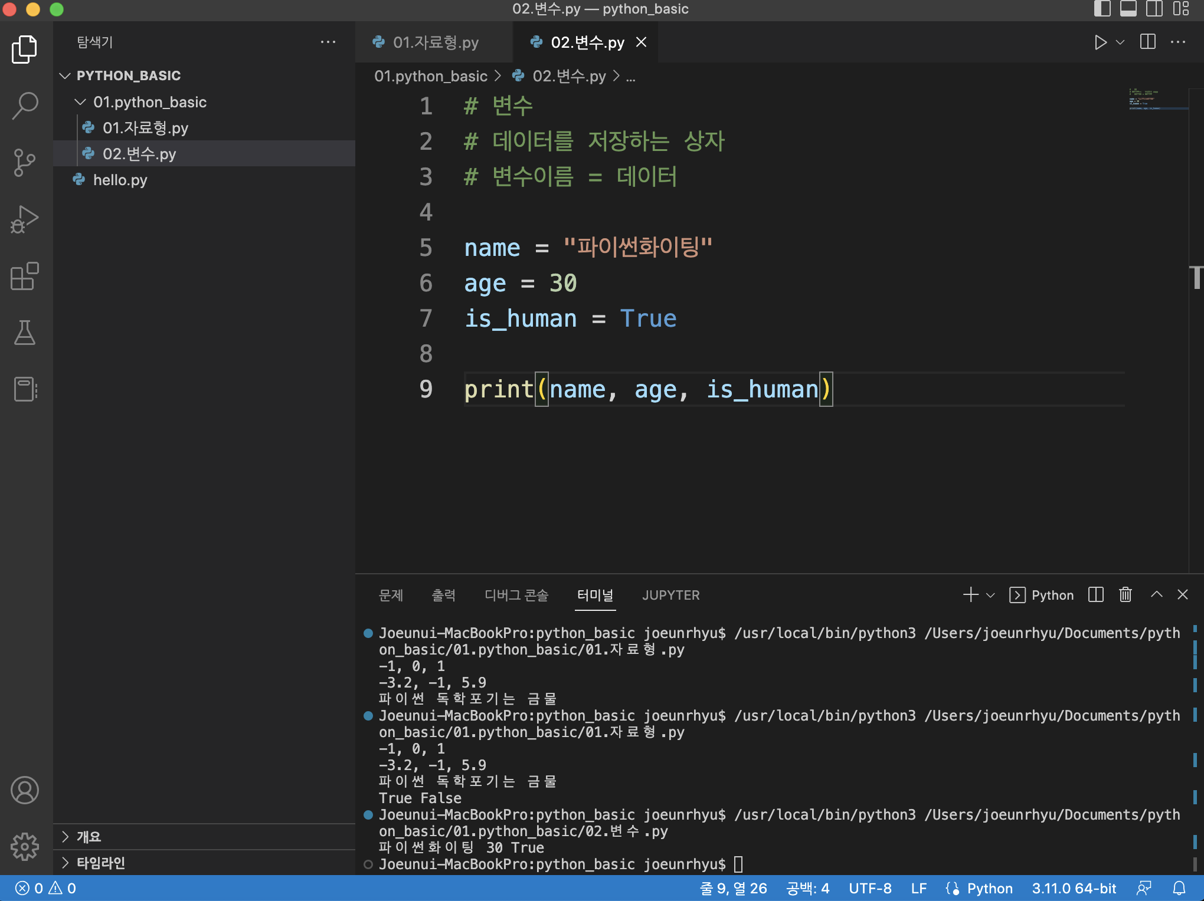
Task: Select interpreter 3.11.0 64-bit
Action: pos(1074,888)
